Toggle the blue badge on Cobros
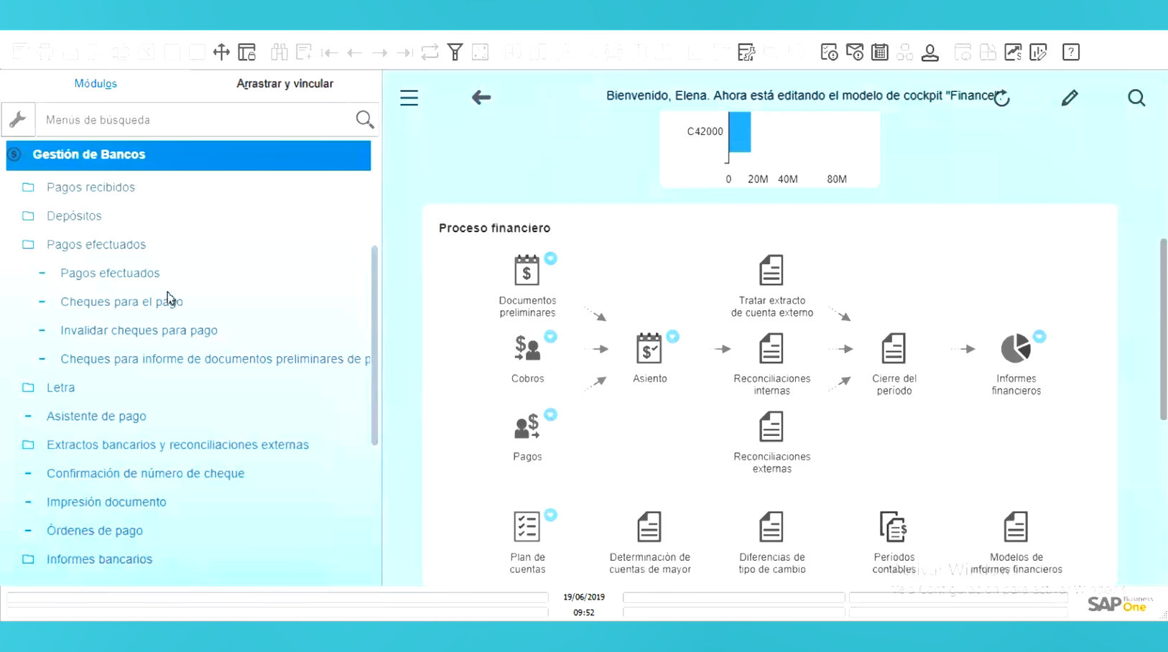The width and height of the screenshot is (1168, 652). point(550,337)
